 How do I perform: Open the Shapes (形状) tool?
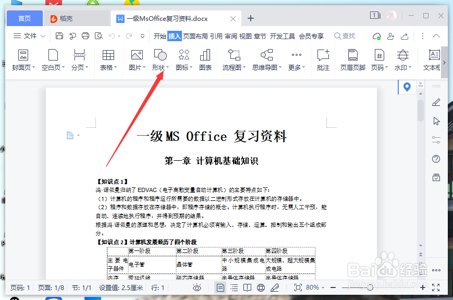tap(161, 60)
